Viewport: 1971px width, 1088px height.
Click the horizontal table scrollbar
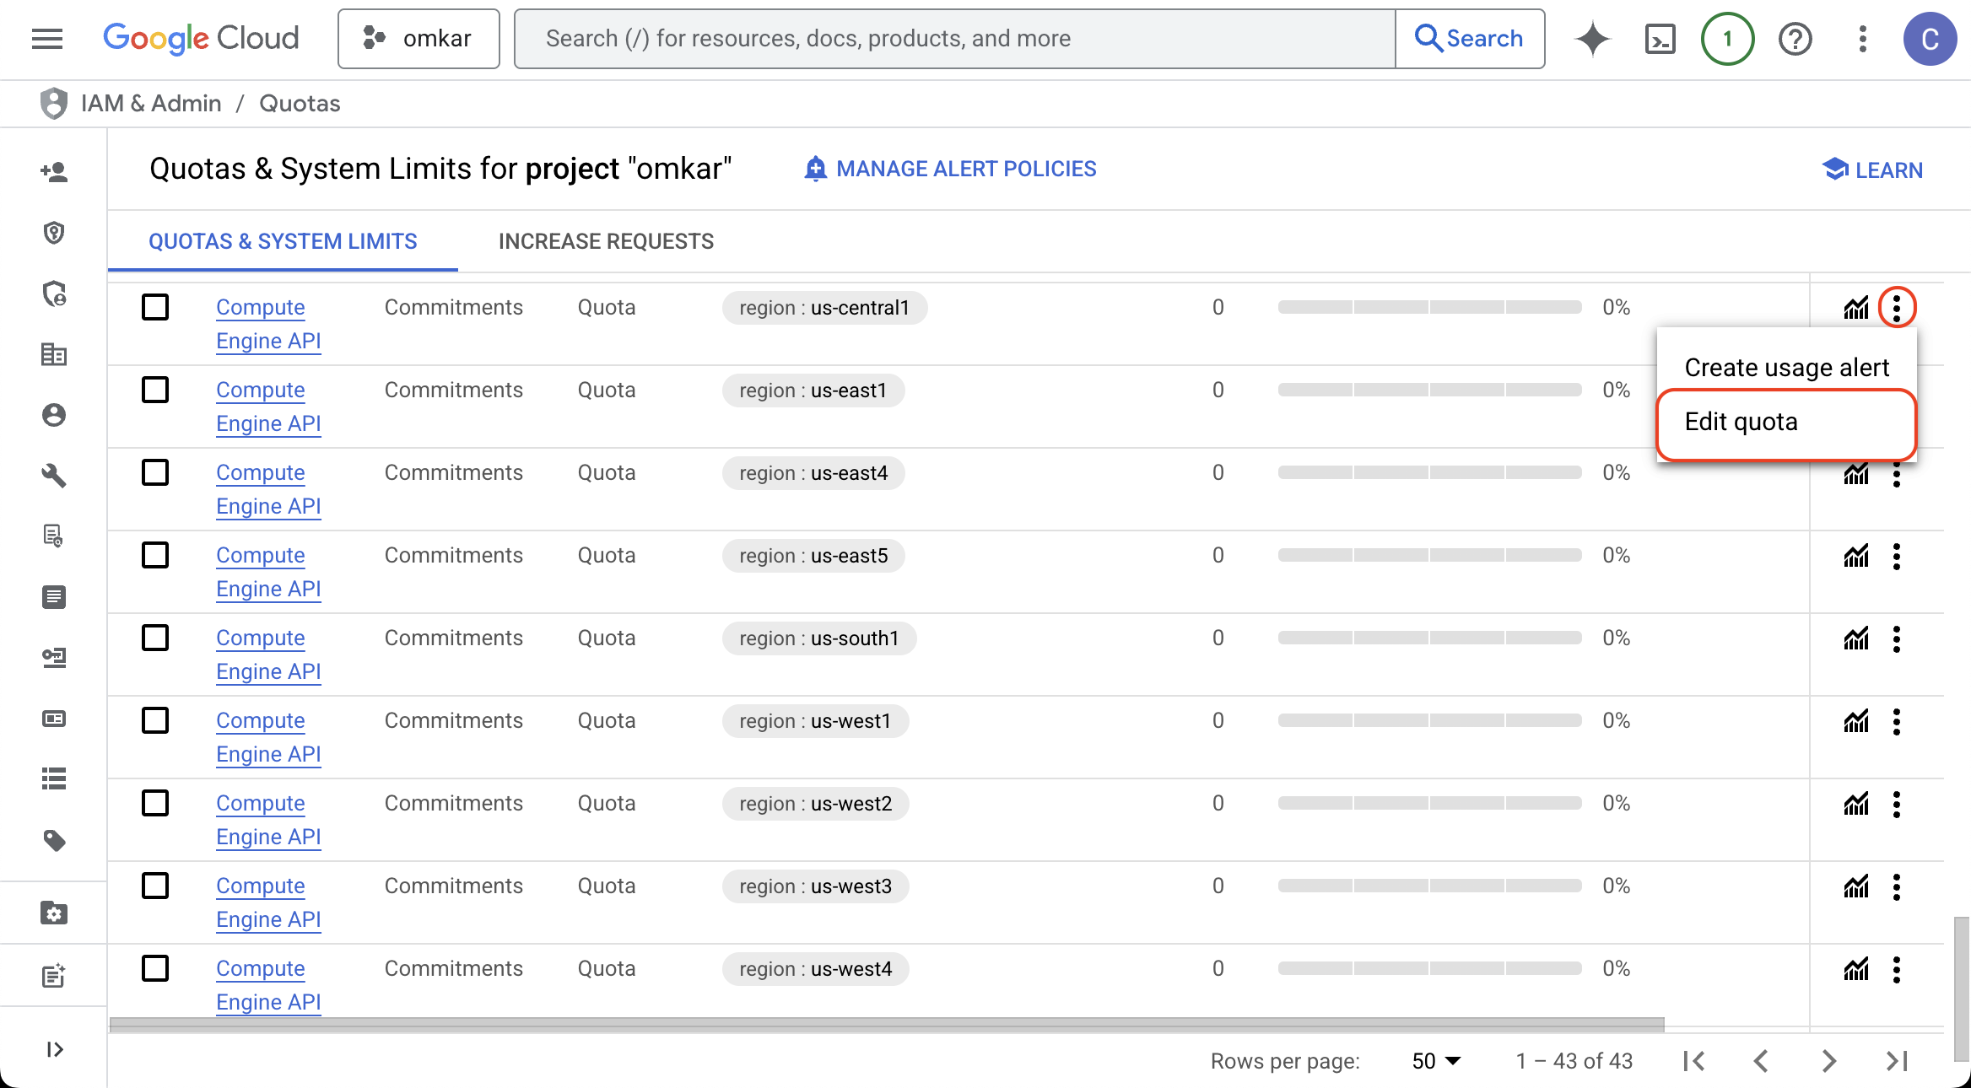click(x=886, y=1025)
